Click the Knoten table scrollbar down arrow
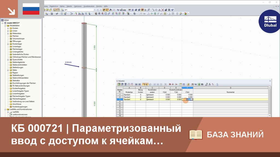 tap(269, 116)
